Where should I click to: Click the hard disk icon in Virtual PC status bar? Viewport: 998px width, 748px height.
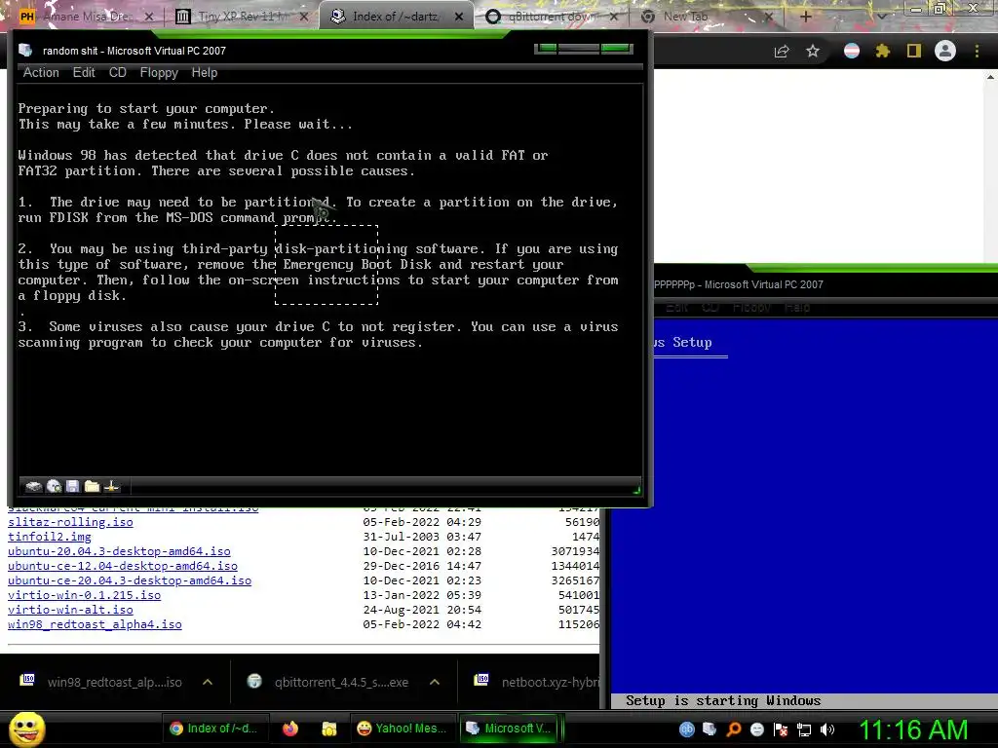tap(34, 487)
